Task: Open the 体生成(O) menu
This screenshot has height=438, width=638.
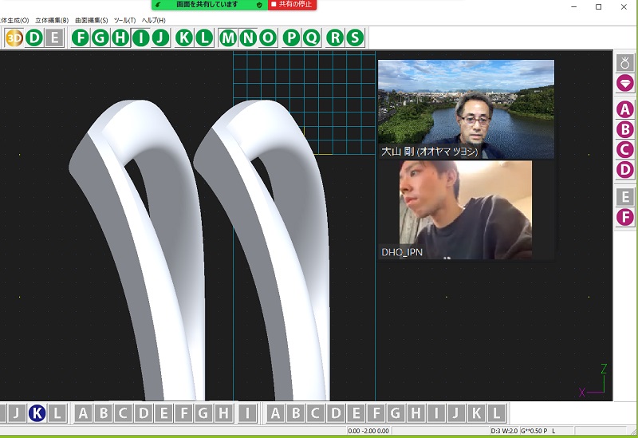Action: pos(14,20)
